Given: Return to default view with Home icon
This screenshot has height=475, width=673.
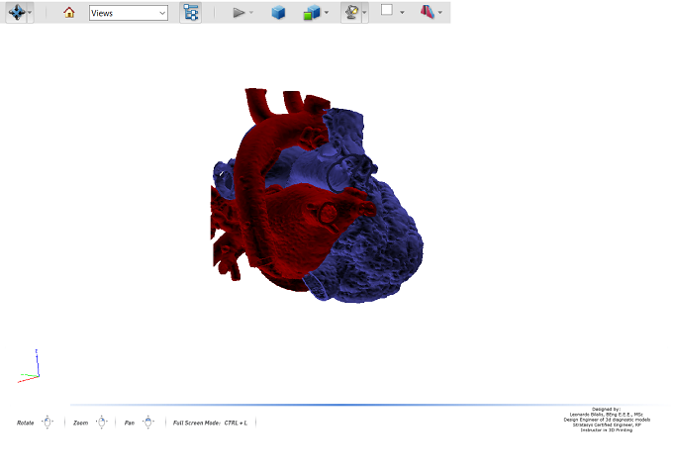Looking at the screenshot, I should pyautogui.click(x=68, y=13).
